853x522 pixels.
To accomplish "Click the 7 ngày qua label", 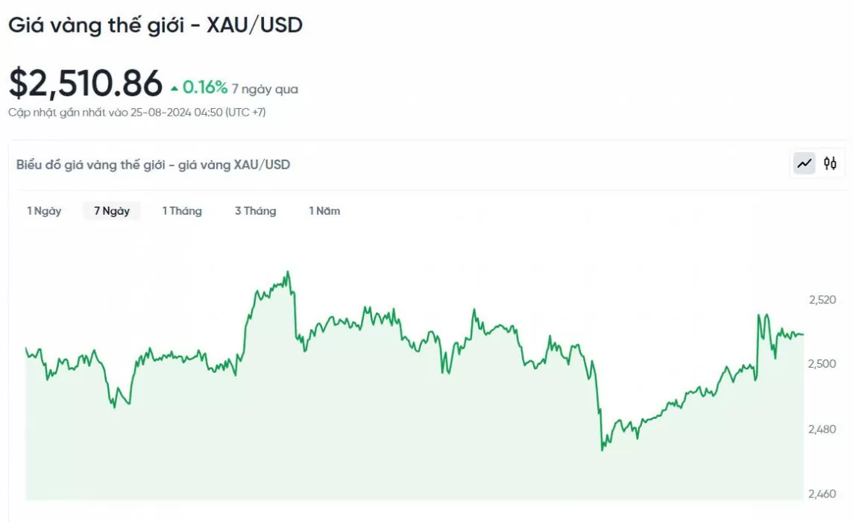I will (265, 89).
